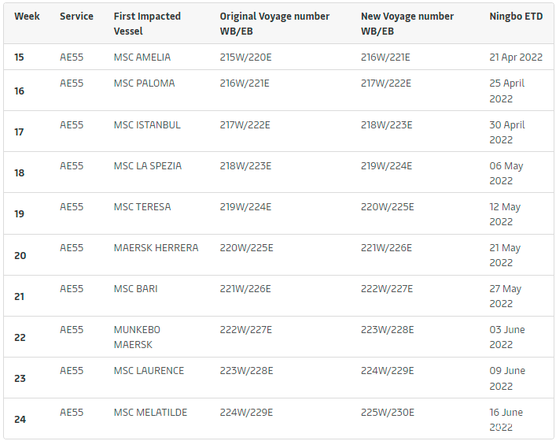Select the MSC MELATILDE vessel cell
Image resolution: width=556 pixels, height=441 pixels.
point(149,413)
